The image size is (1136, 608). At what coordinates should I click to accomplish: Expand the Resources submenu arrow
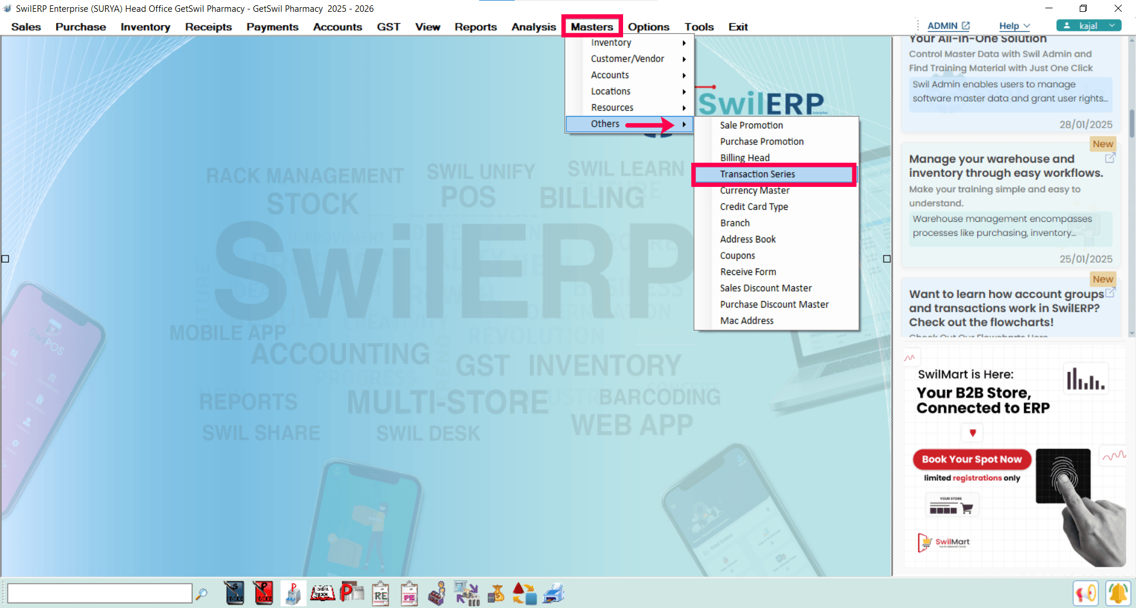point(684,108)
